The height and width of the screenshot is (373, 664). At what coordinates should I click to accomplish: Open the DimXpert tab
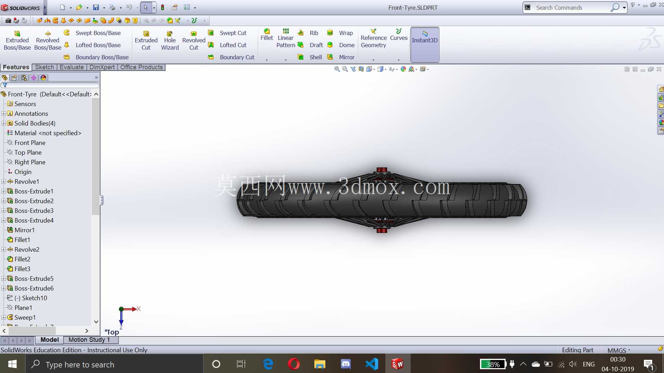coord(102,67)
